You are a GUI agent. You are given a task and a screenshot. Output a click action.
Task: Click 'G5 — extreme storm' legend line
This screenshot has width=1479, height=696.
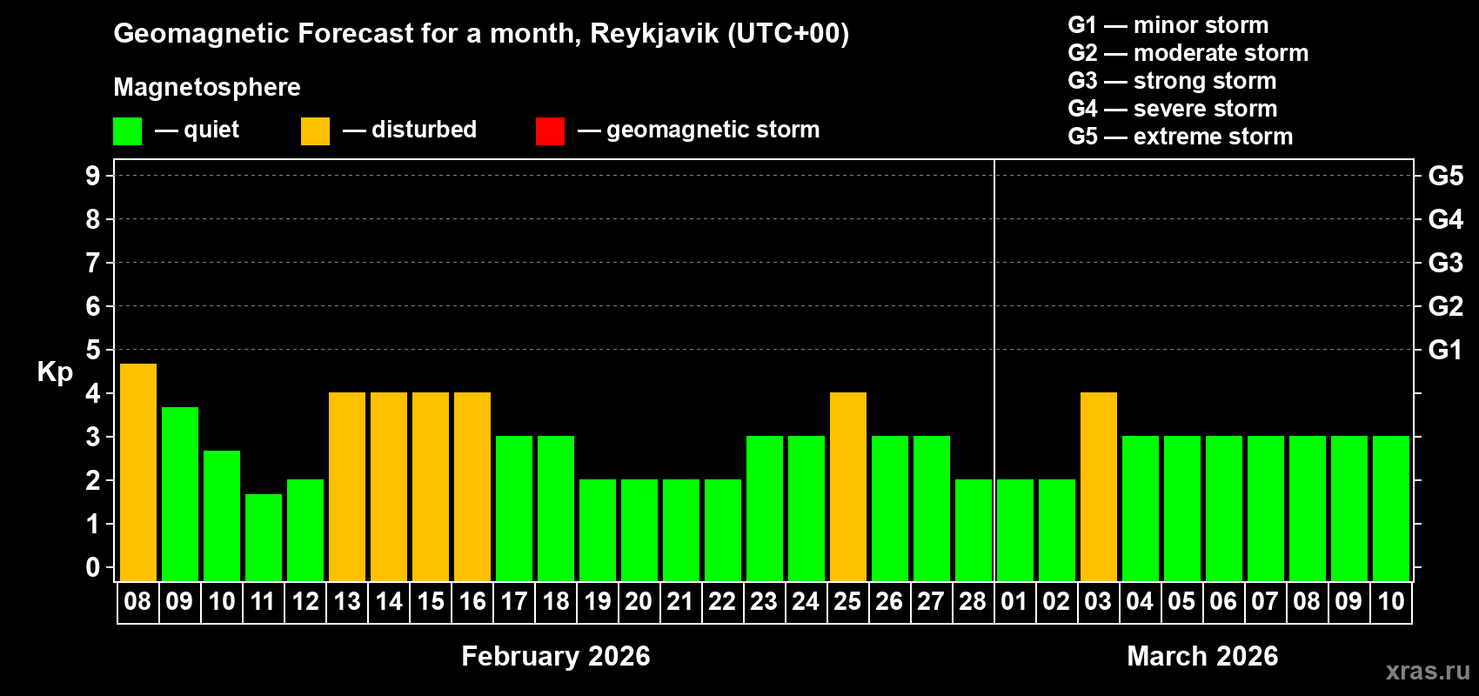point(1180,137)
